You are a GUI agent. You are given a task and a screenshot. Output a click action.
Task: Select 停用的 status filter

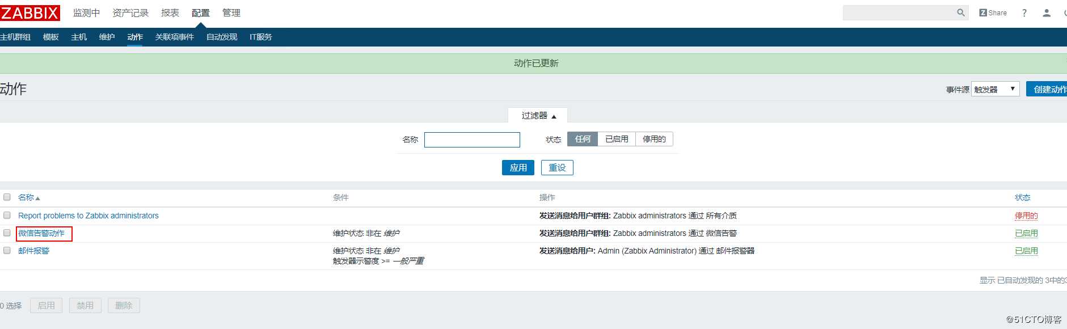(x=654, y=139)
